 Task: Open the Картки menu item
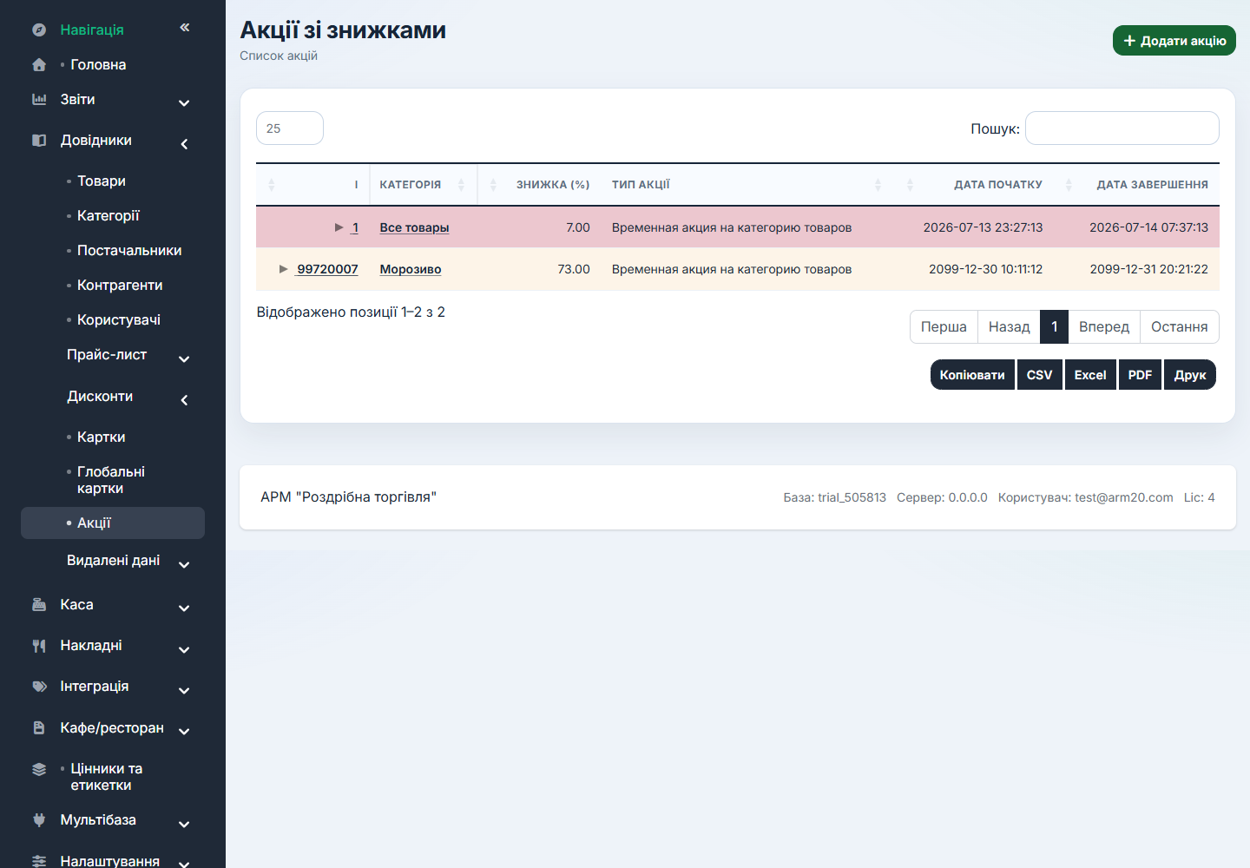point(102,437)
